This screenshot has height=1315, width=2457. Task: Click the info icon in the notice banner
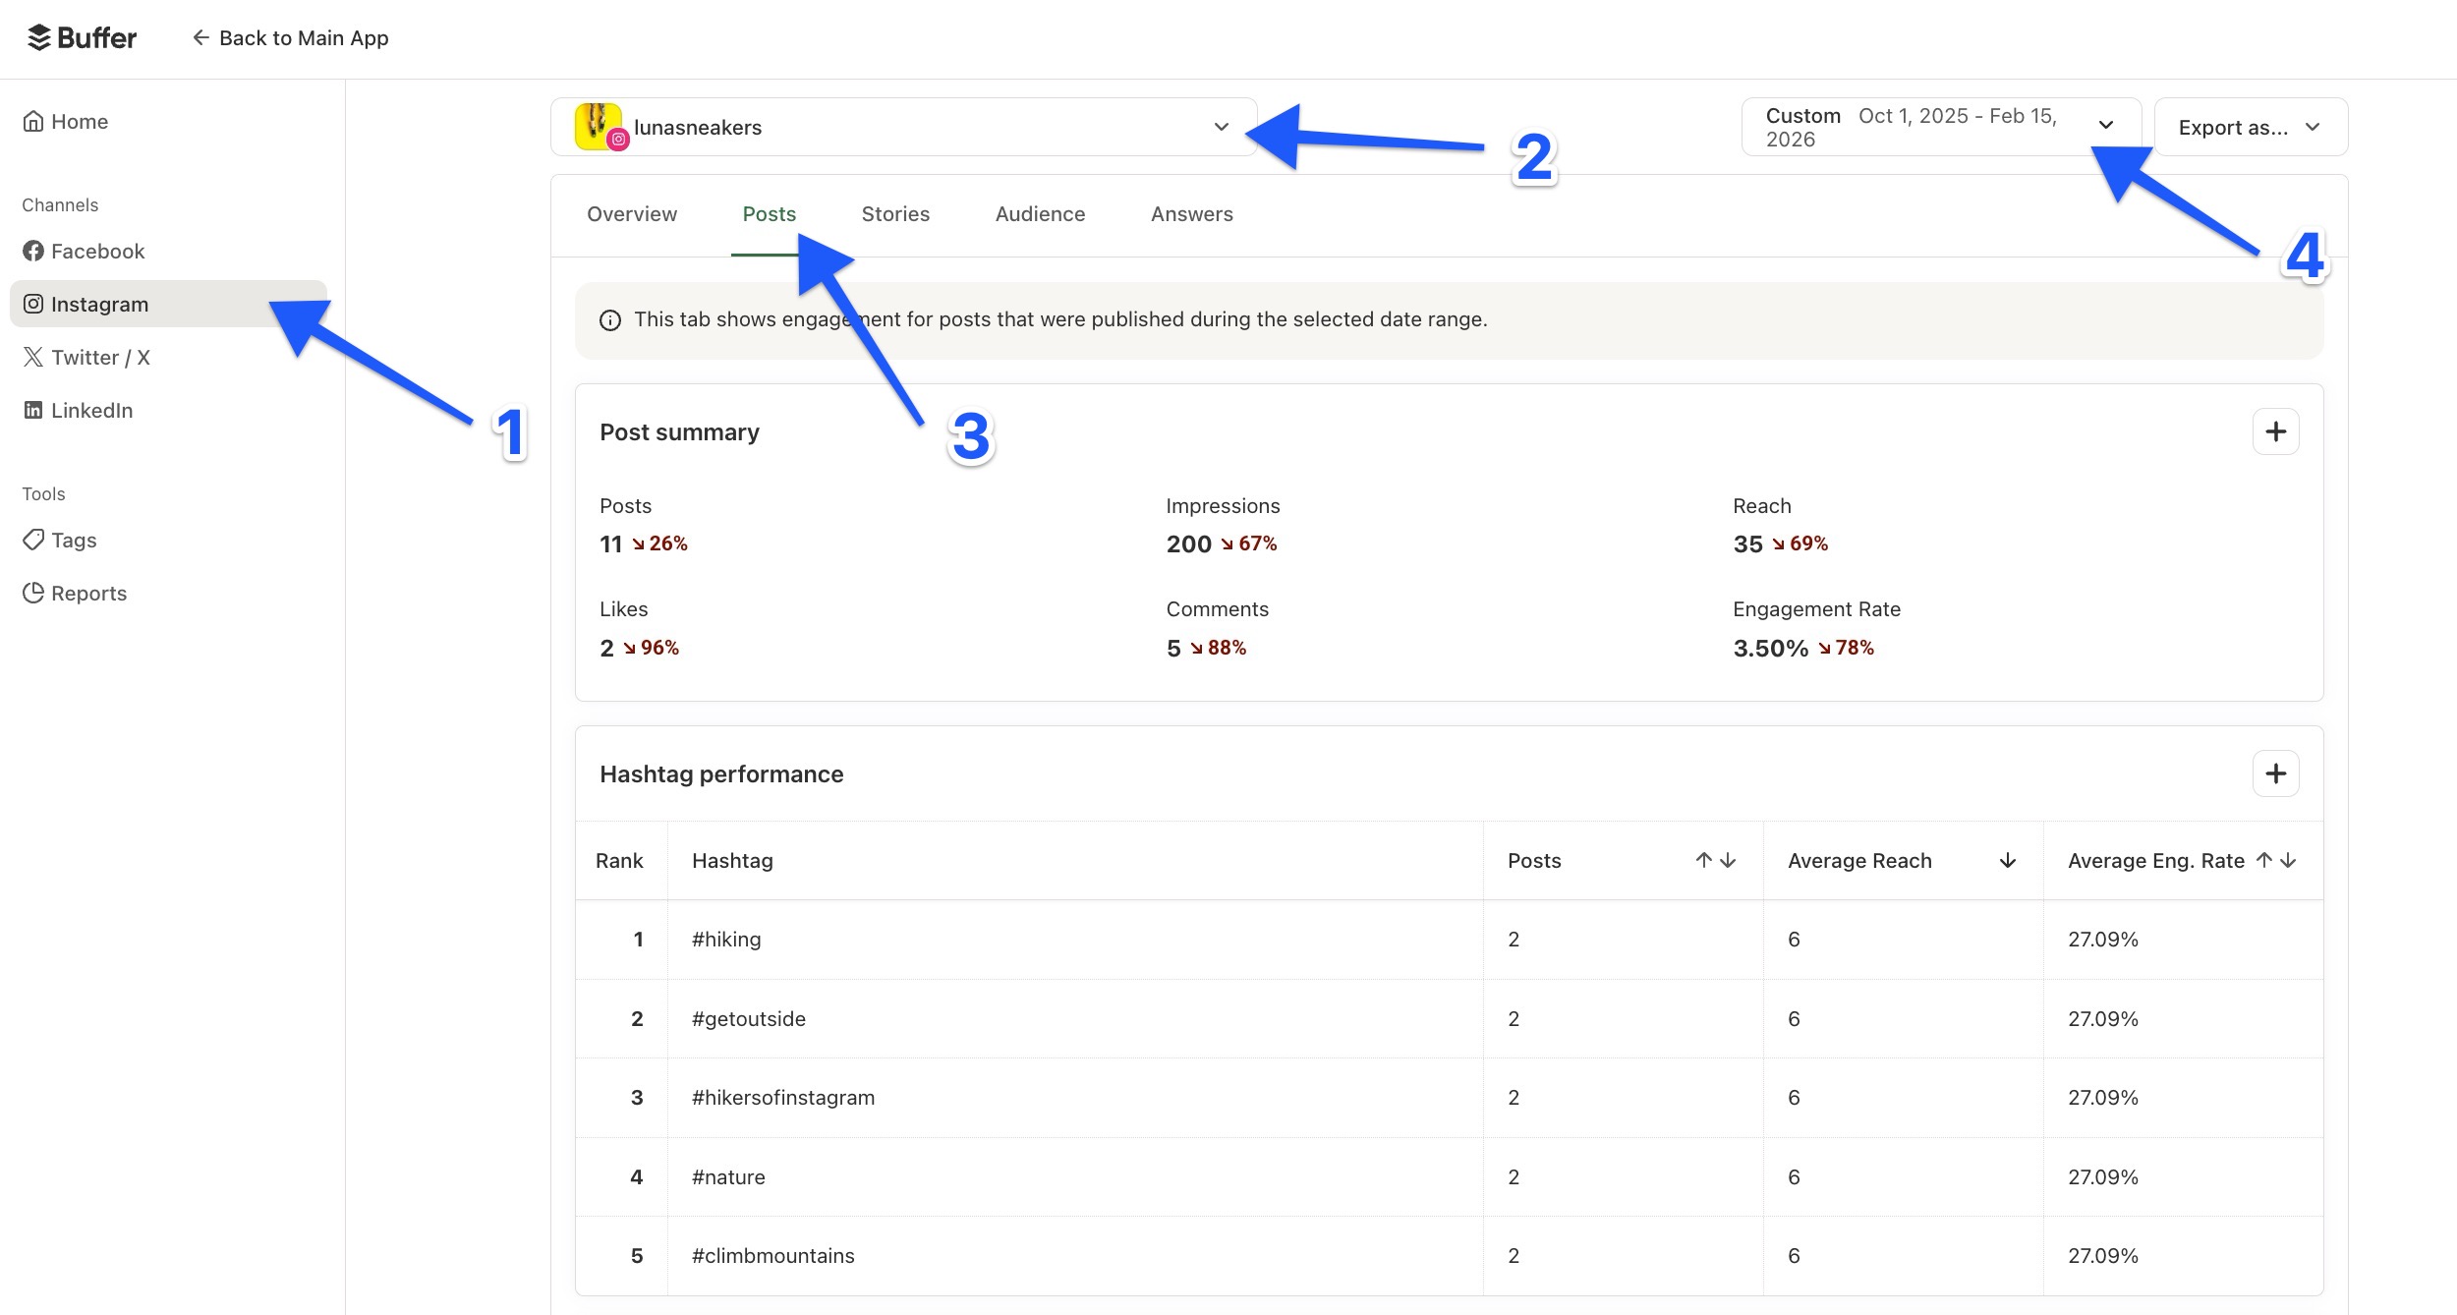coord(610,320)
